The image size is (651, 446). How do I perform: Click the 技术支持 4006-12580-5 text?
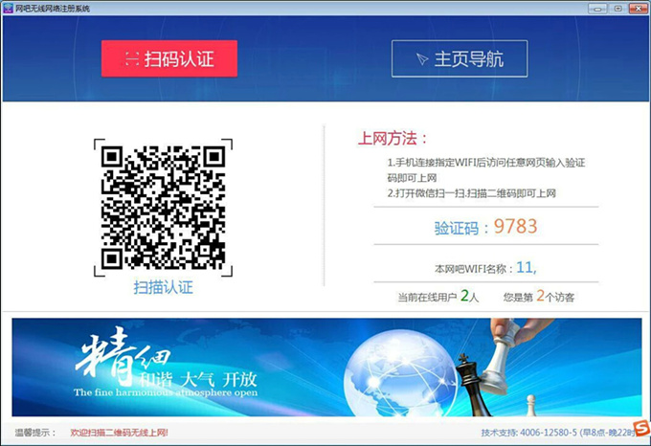tap(557, 433)
